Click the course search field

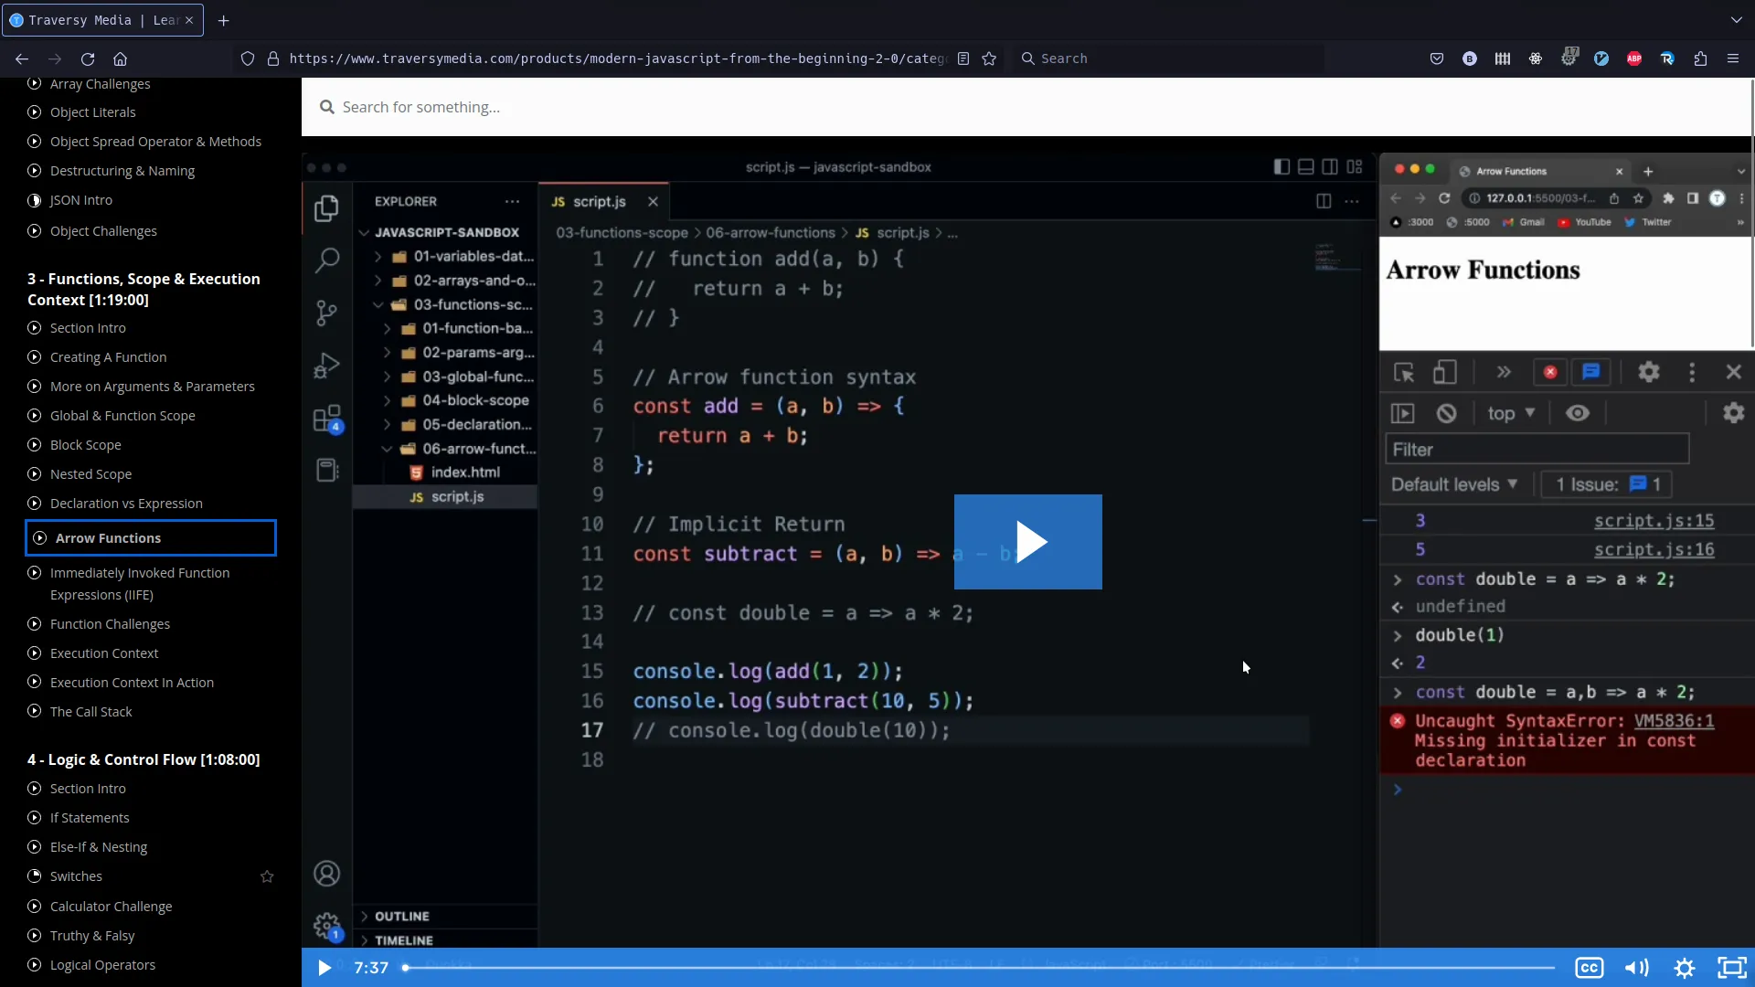(x=420, y=107)
